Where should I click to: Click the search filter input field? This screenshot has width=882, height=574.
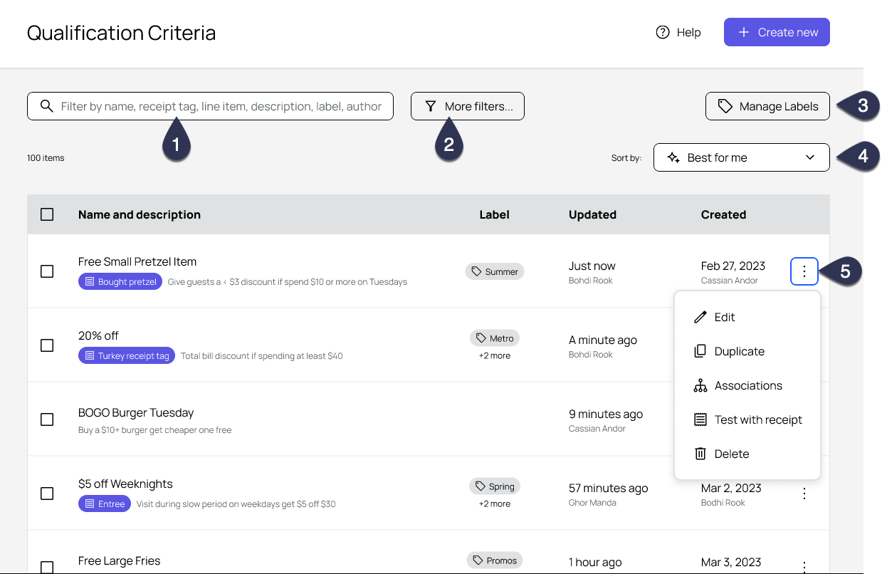coord(210,106)
